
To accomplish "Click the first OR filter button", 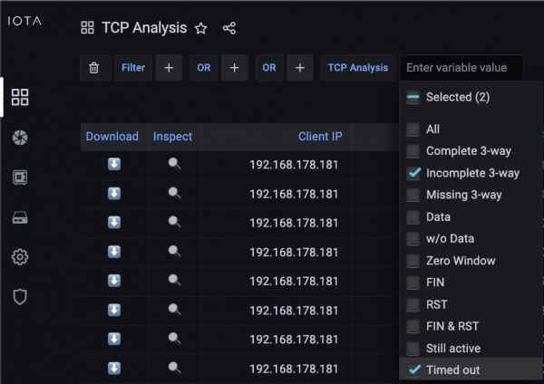I will 204,68.
